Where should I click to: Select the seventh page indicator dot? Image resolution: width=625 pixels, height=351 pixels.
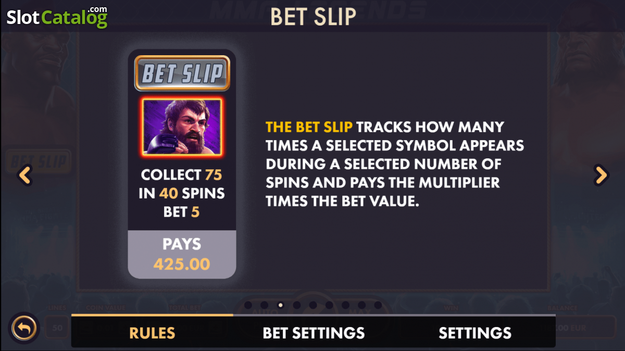345,305
